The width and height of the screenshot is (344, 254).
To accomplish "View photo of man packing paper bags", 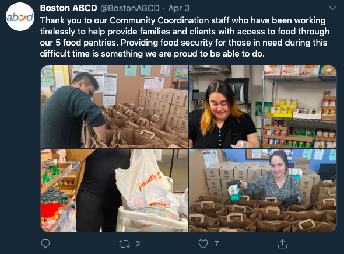I will (x=114, y=107).
